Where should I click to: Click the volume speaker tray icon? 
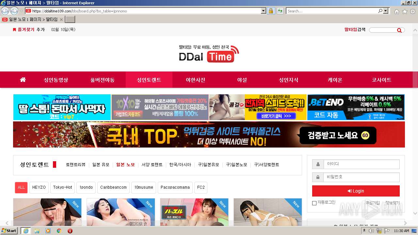tap(371, 231)
